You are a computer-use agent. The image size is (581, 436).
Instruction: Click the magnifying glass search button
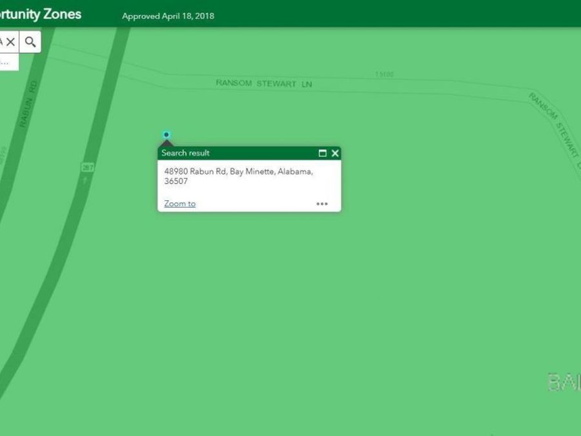(30, 42)
